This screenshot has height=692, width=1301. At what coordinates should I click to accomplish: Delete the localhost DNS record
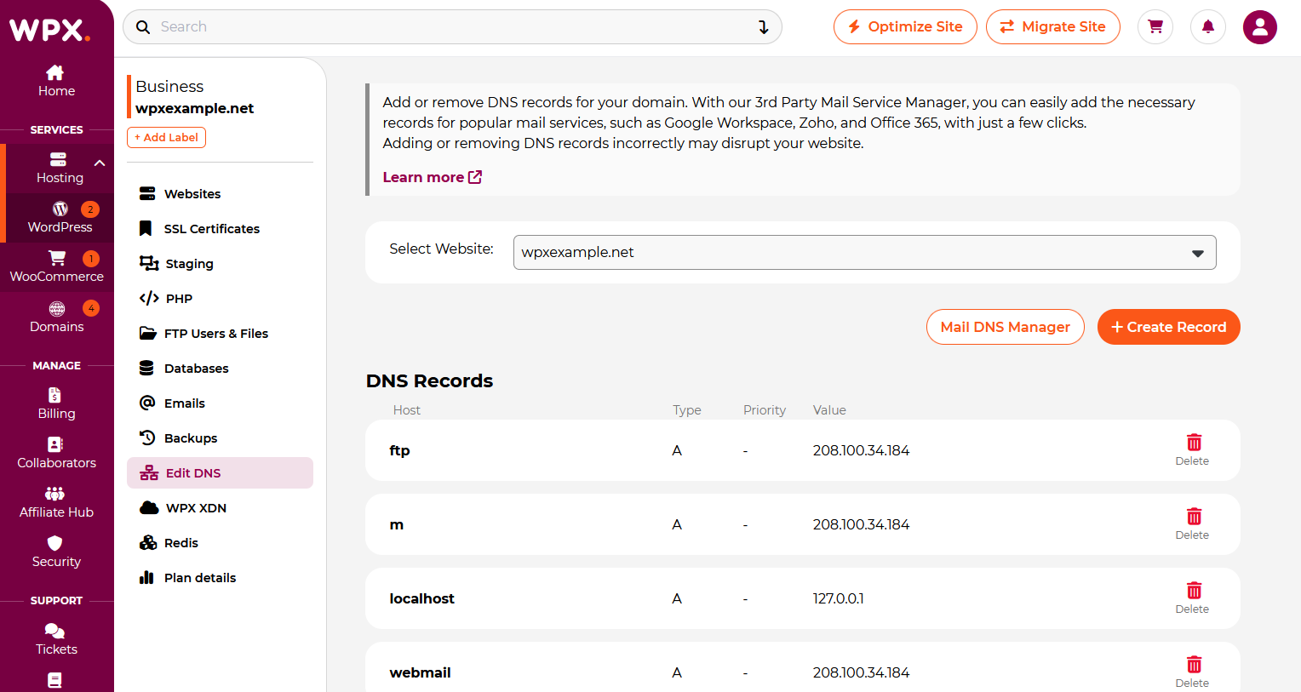point(1193,598)
